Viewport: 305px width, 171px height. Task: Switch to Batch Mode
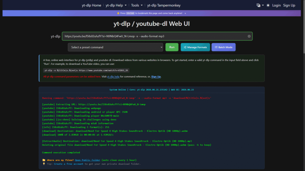(x=223, y=47)
